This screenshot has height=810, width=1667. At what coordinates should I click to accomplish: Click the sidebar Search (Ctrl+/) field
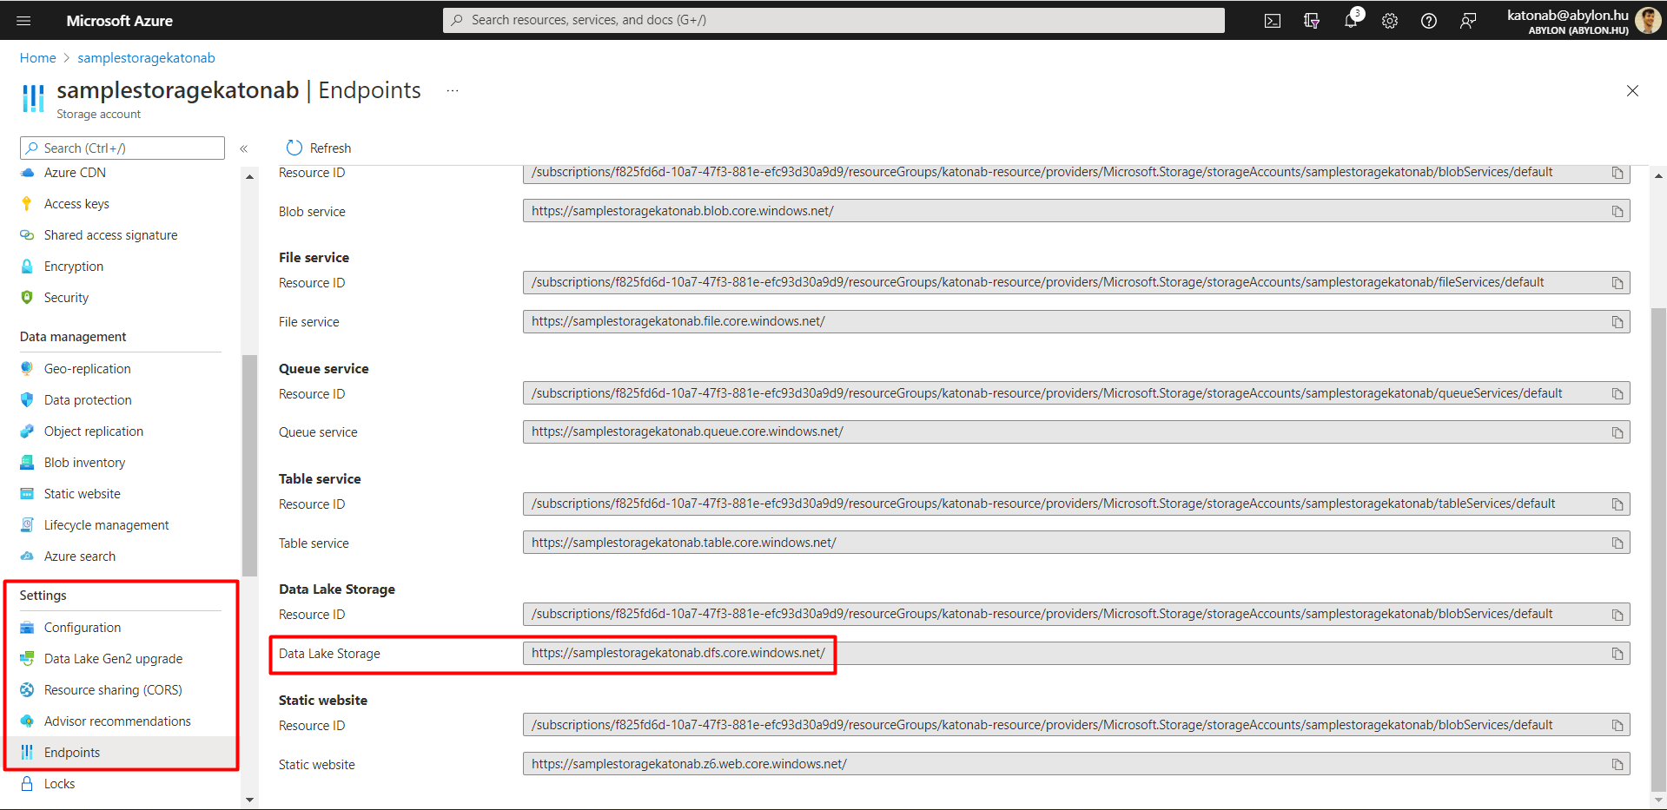pos(122,148)
